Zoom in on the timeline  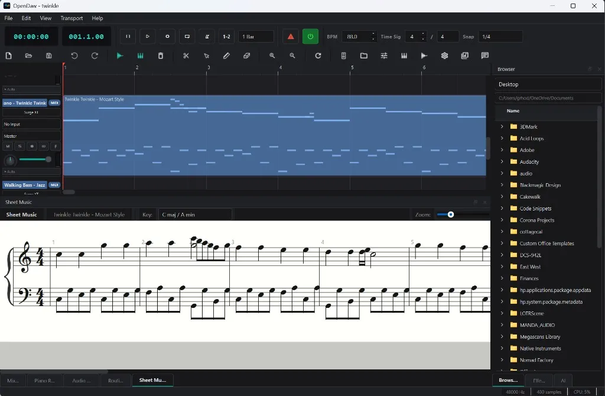coord(272,56)
